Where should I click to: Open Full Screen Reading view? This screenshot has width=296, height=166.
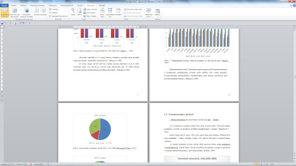pyautogui.click(x=14, y=13)
